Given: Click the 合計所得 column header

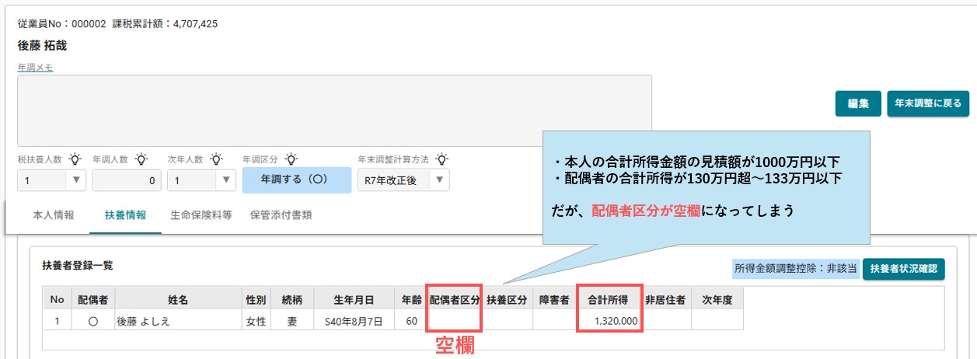Looking at the screenshot, I should [x=609, y=298].
